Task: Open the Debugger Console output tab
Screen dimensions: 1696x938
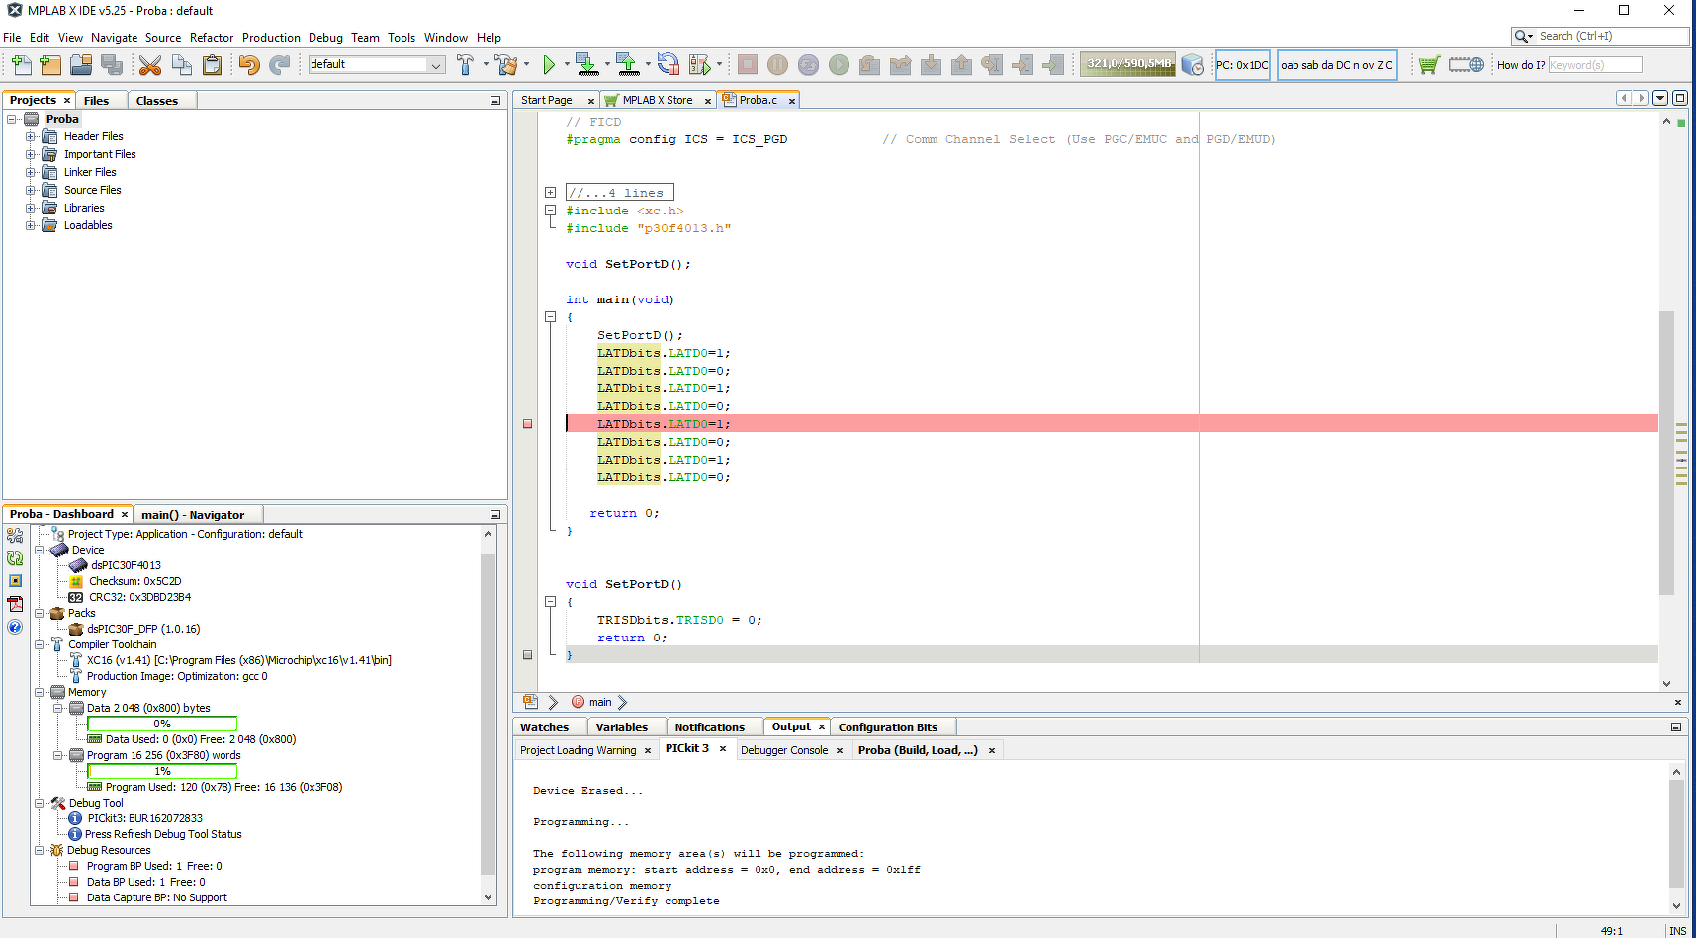Action: [784, 750]
